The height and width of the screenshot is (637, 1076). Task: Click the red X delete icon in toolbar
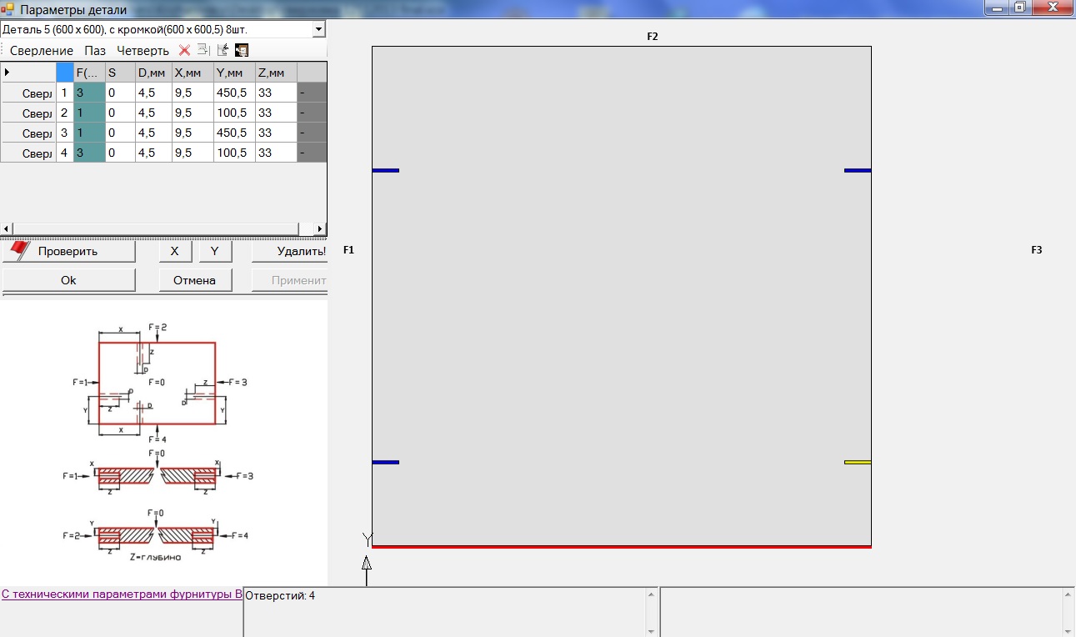(184, 50)
